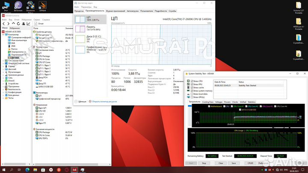
Task: Click blue graph selector bar in Temperatures
Action: tap(190, 106)
